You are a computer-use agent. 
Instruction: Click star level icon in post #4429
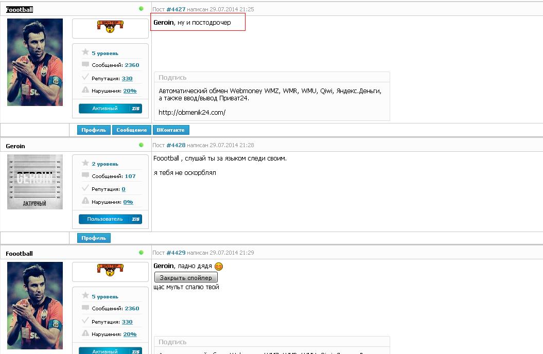click(x=85, y=295)
